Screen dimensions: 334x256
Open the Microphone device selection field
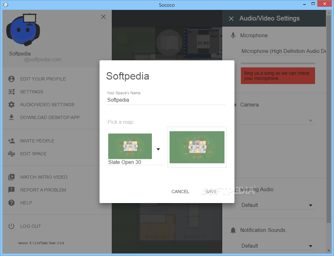(278, 51)
